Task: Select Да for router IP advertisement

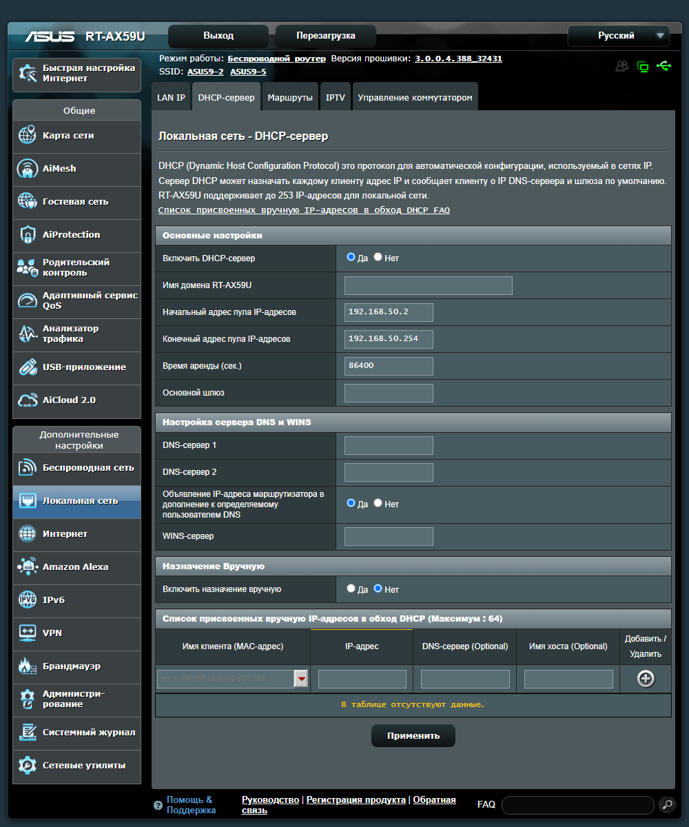Action: (x=351, y=503)
